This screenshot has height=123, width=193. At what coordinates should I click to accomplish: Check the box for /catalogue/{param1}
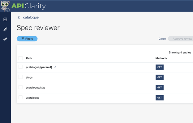[x=20, y=67]
